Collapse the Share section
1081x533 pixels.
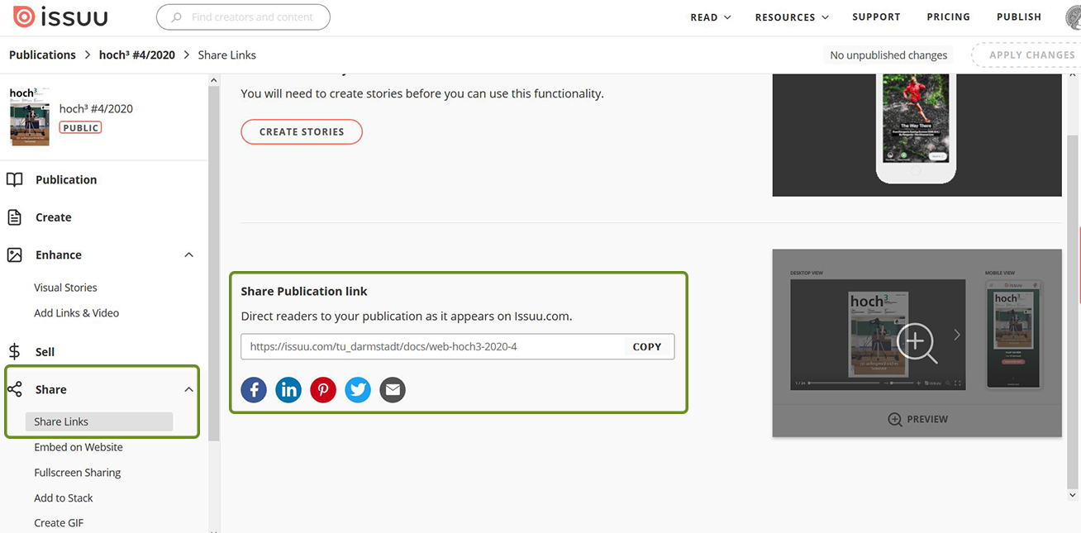point(188,389)
